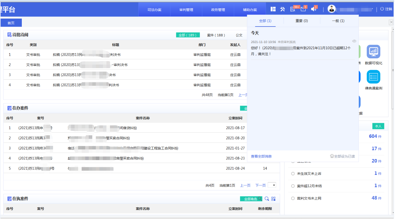Click 下一页 in 在办案件 pagination
Viewport: 398px width, 219px height.
coord(260,185)
